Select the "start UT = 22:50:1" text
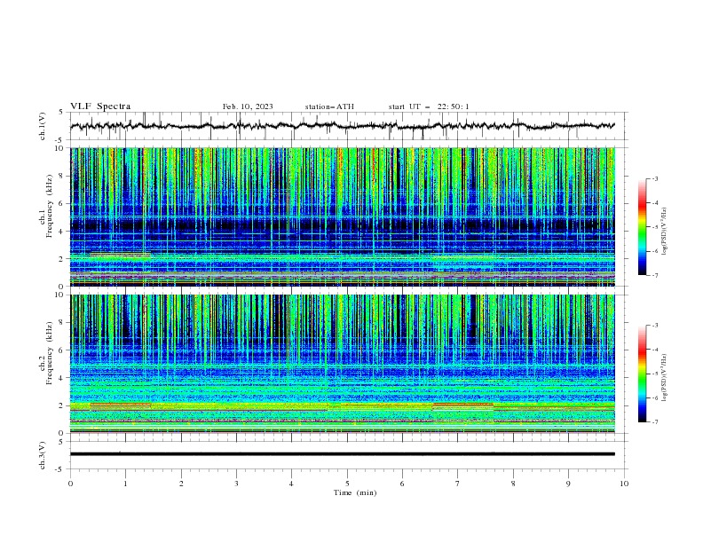703x543 pixels. click(x=429, y=106)
